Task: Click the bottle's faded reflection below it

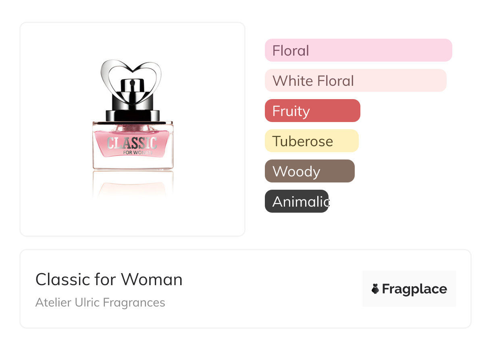Action: click(133, 186)
